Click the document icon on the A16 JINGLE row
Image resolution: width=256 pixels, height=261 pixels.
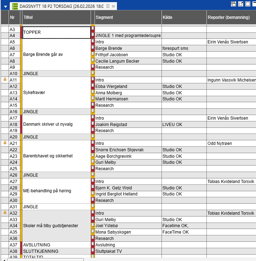click(93, 111)
